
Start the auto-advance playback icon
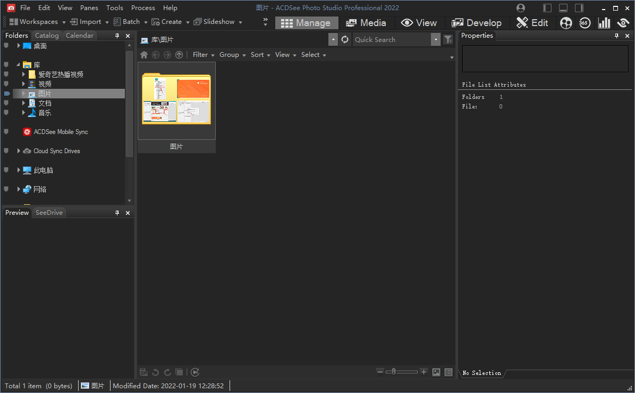(194, 372)
